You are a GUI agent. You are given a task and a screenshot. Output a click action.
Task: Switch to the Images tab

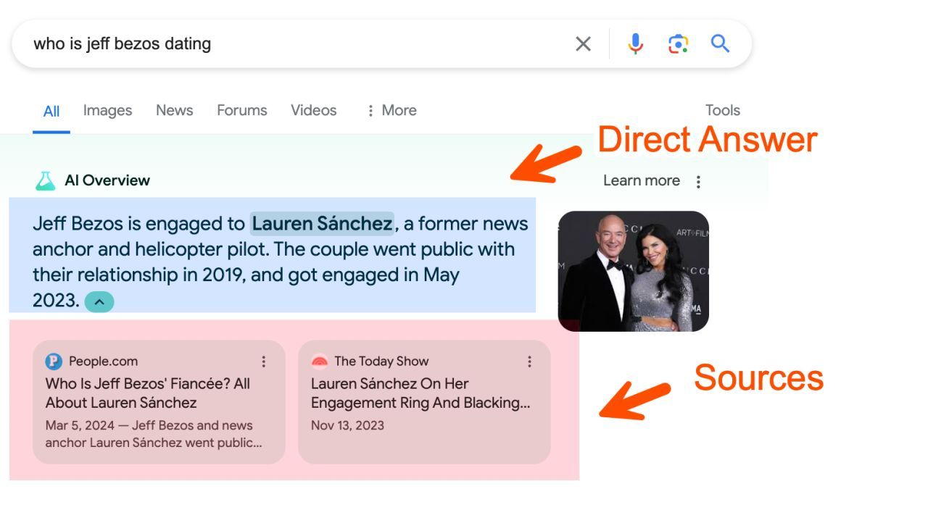107,110
